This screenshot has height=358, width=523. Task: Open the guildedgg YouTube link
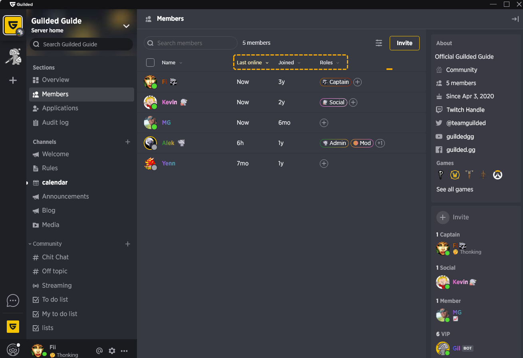[x=461, y=137]
